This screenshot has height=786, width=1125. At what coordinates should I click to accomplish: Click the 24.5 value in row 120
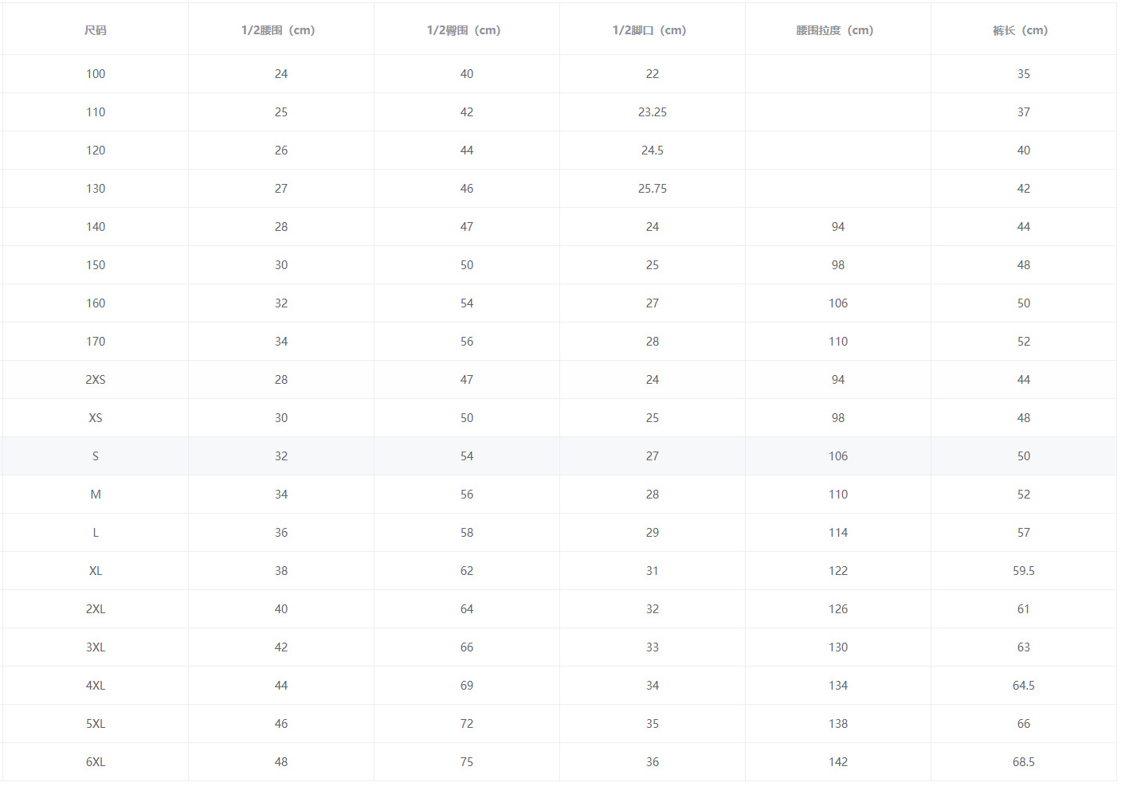[x=653, y=151]
